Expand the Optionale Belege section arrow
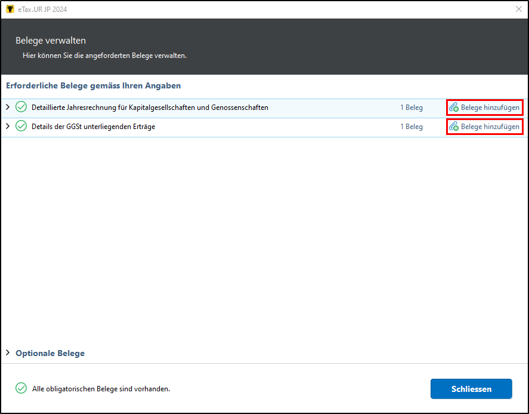The width and height of the screenshot is (529, 414). pos(8,352)
